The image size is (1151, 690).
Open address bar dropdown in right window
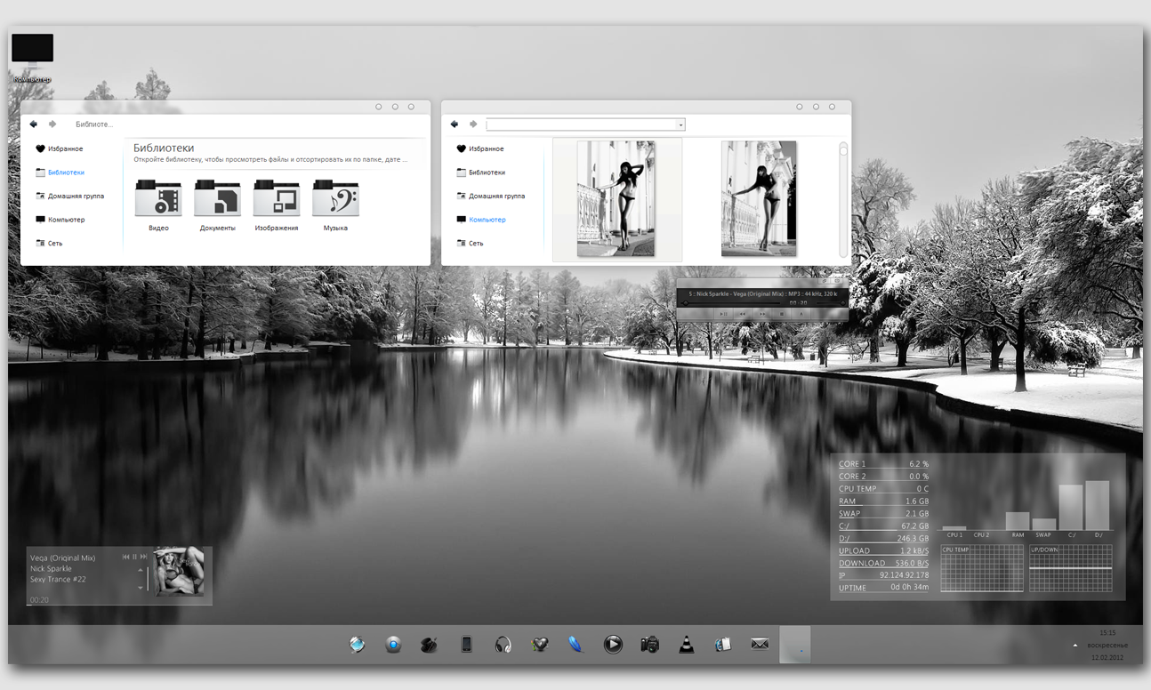[680, 125]
